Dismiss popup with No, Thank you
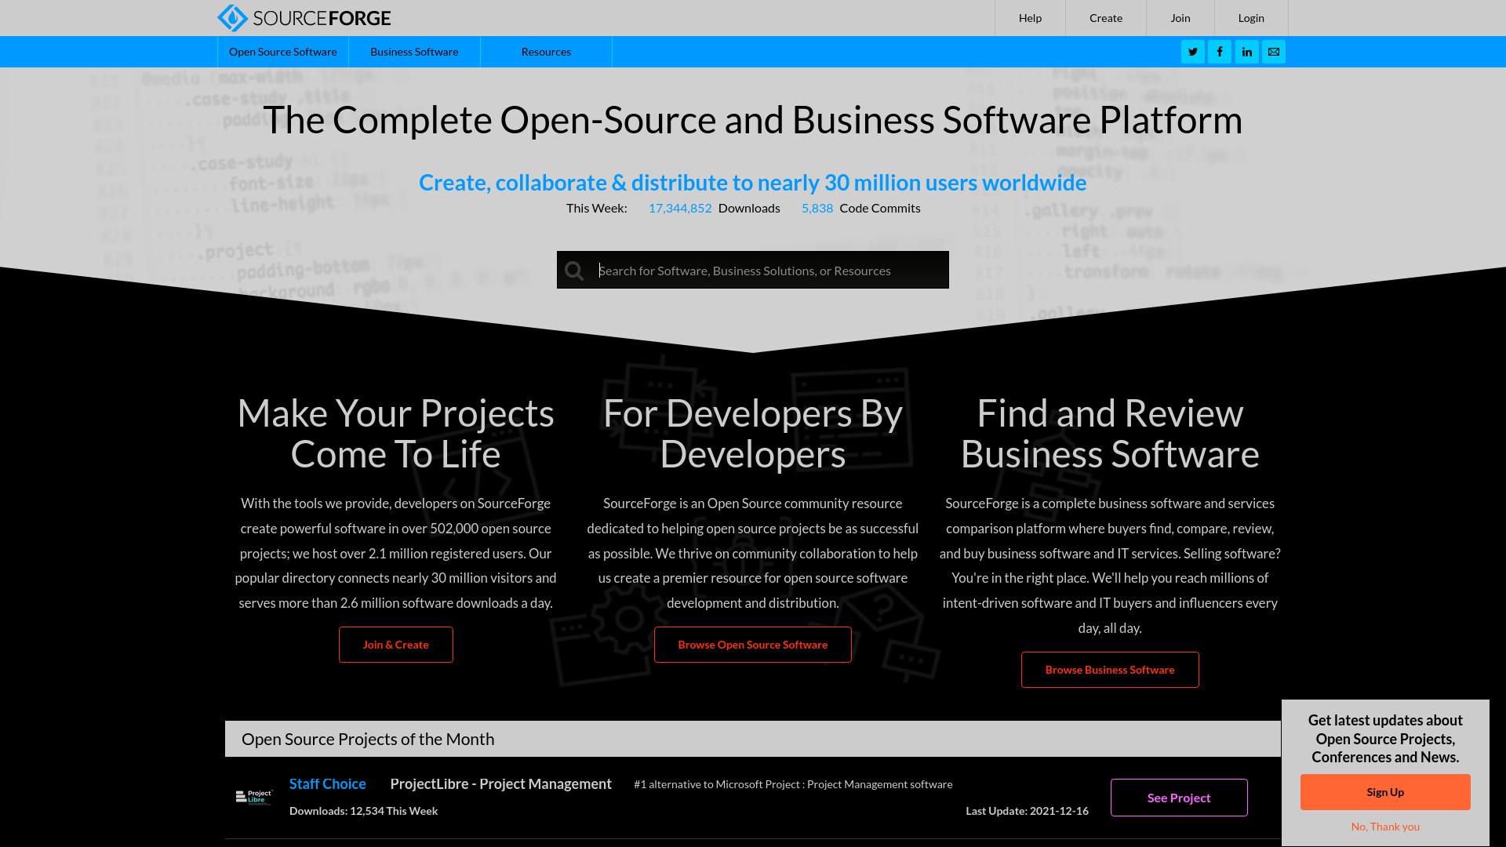Image resolution: width=1506 pixels, height=847 pixels. click(1385, 827)
